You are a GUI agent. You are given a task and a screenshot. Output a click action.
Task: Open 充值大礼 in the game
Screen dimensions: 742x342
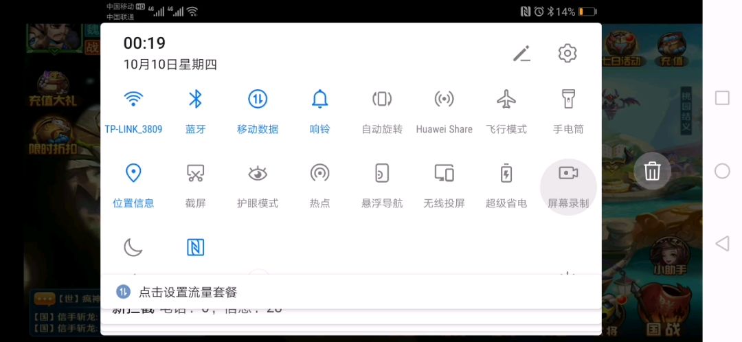click(52, 89)
